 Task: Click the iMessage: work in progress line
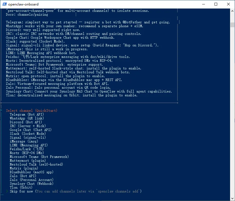pos(47,49)
